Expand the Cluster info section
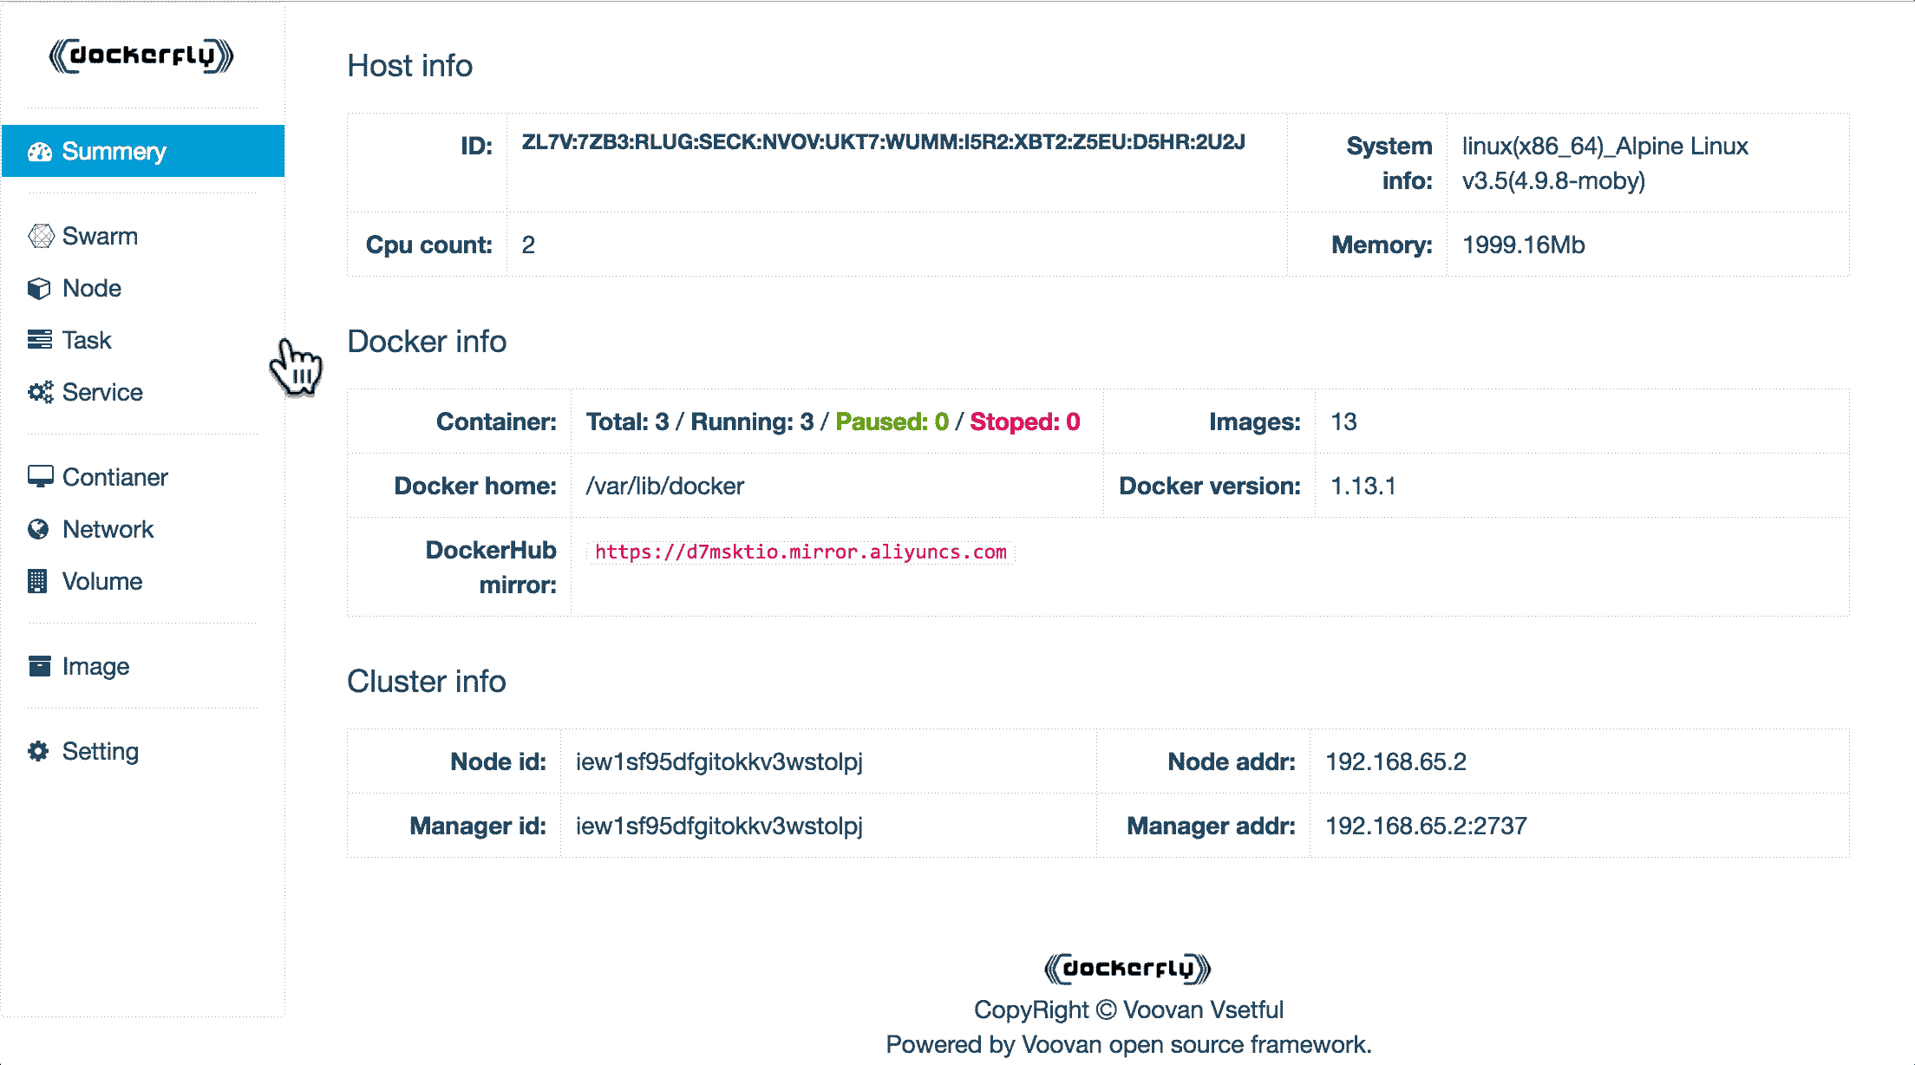Viewport: 1915px width, 1065px height. 427,679
